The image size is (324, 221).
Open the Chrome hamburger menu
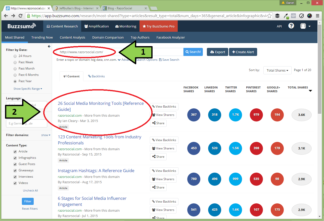pos(317,16)
